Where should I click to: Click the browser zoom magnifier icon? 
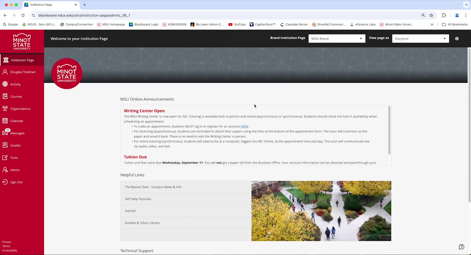point(423,15)
